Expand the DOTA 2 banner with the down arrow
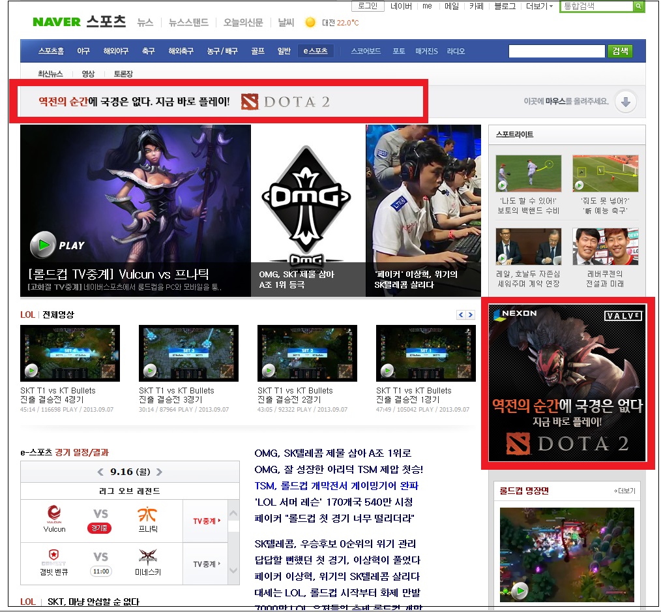 coord(624,102)
